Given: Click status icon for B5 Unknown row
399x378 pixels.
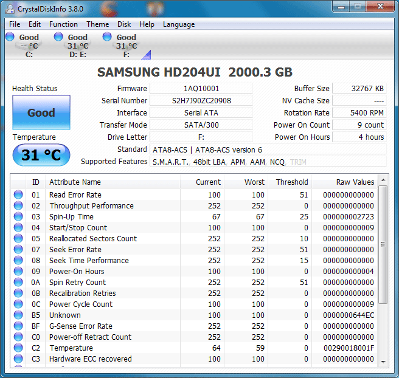Looking at the screenshot, I should tap(18, 315).
